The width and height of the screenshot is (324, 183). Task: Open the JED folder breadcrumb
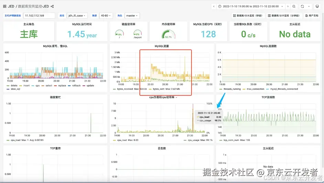click(x=11, y=7)
